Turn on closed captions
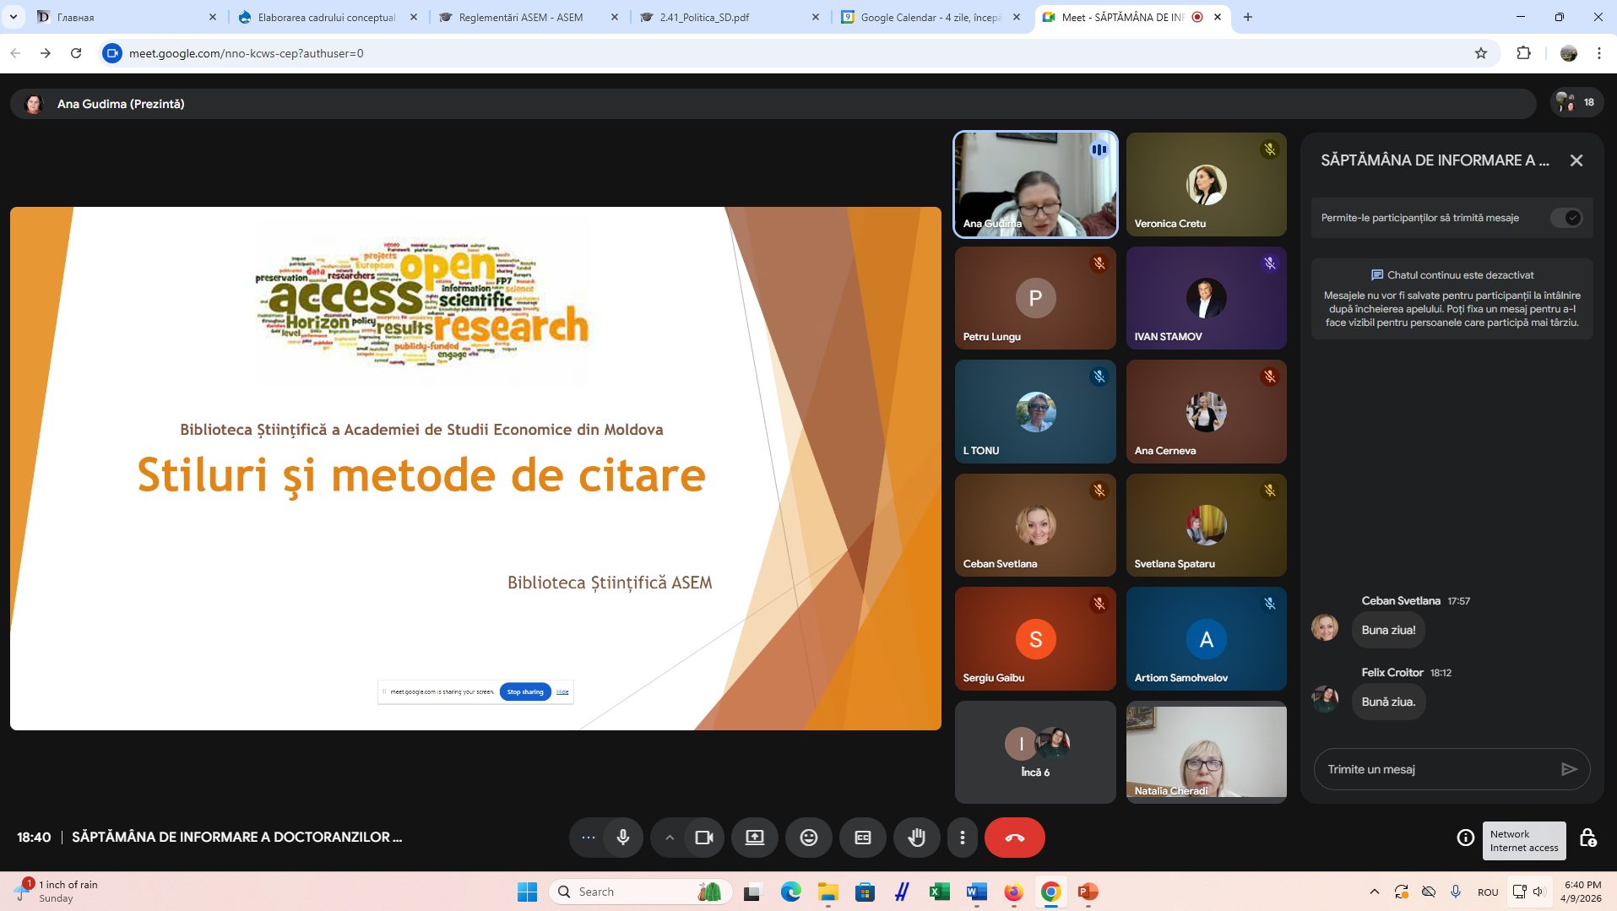Viewport: 1617px width, 911px height. [x=862, y=838]
